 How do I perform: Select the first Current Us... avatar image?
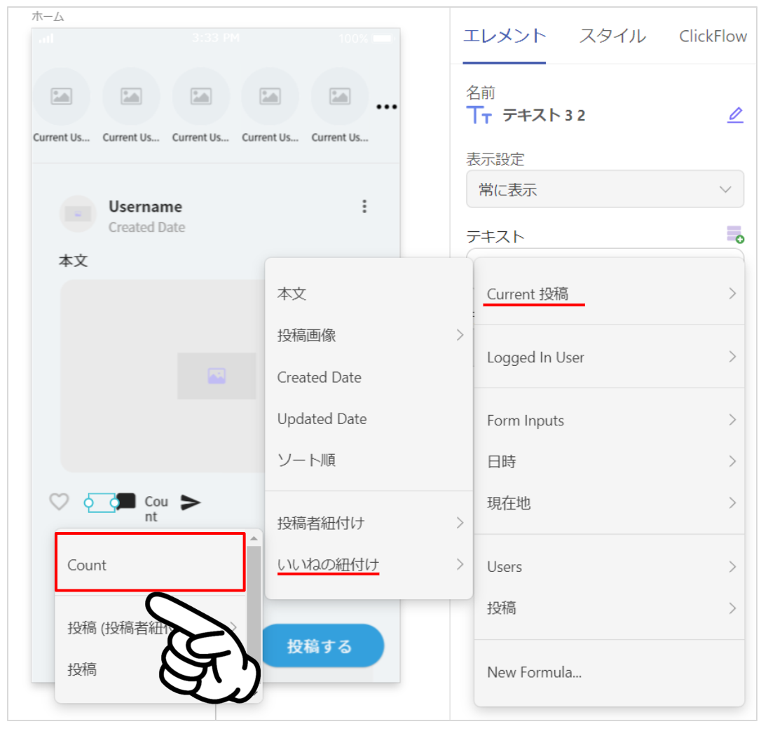pos(62,97)
